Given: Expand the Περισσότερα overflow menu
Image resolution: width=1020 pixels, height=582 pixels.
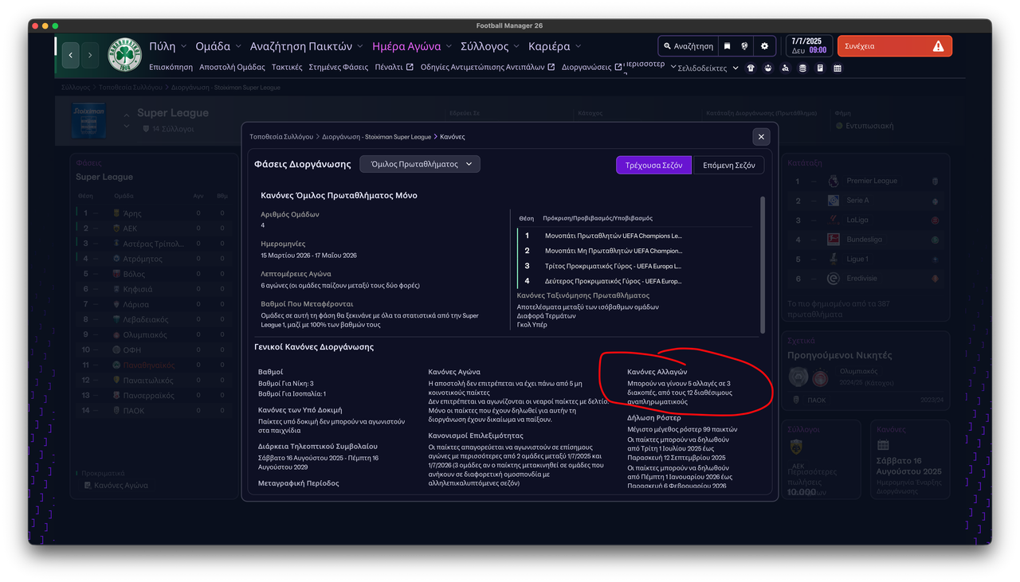Looking at the screenshot, I should (649, 68).
